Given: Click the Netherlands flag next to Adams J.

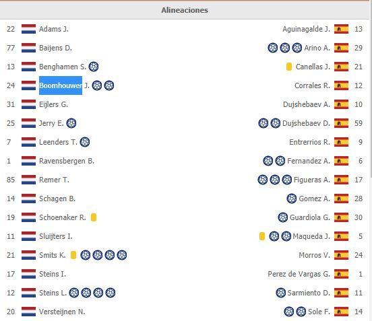Looking at the screenshot, I should tap(28, 29).
